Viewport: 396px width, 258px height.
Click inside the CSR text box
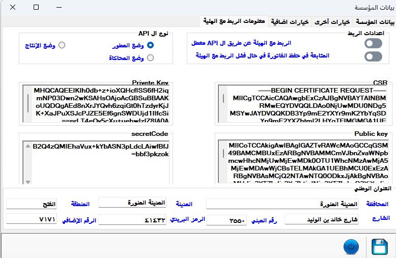[302, 104]
